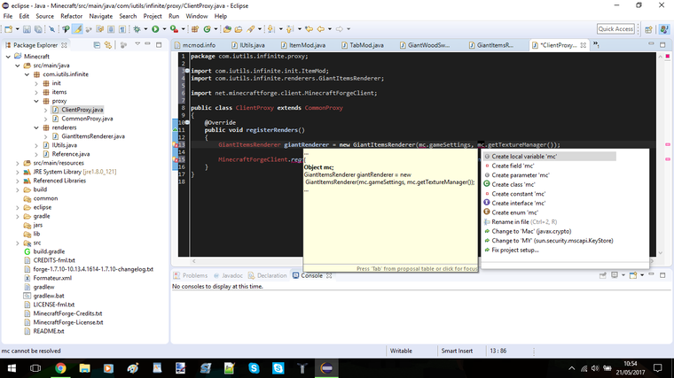Viewport: 674px width, 378px height.
Task: Open the Chrome icon in Windows taskbar
Action: click(x=60, y=367)
